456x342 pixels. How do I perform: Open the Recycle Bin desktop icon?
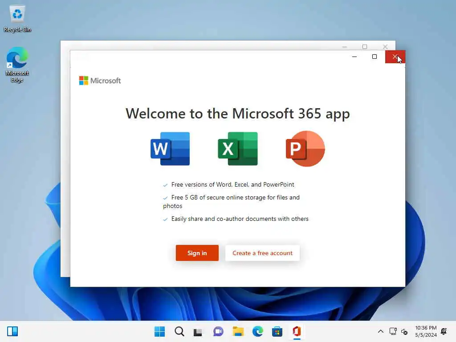click(17, 19)
